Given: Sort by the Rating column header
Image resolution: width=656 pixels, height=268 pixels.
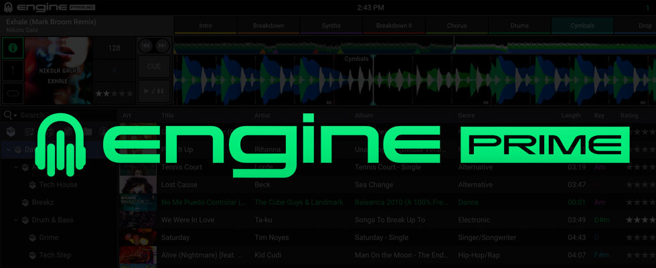Looking at the screenshot, I should (x=629, y=115).
